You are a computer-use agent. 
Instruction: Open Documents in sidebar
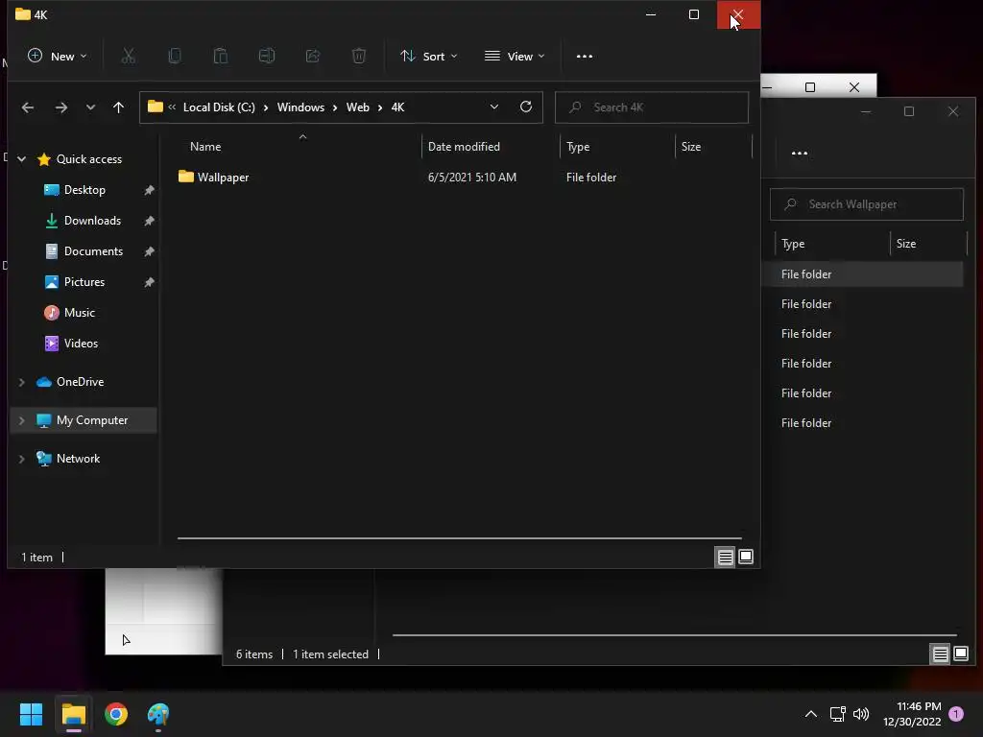tap(93, 251)
